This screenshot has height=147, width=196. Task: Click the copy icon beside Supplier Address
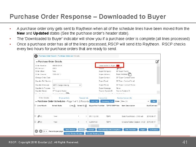(x=68, y=93)
